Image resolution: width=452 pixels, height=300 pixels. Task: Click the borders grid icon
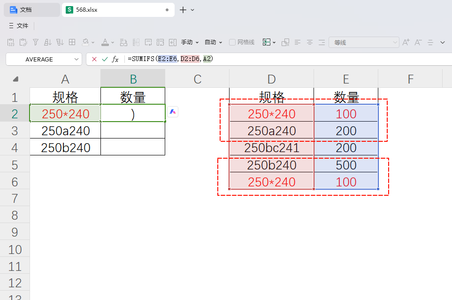tap(72, 42)
